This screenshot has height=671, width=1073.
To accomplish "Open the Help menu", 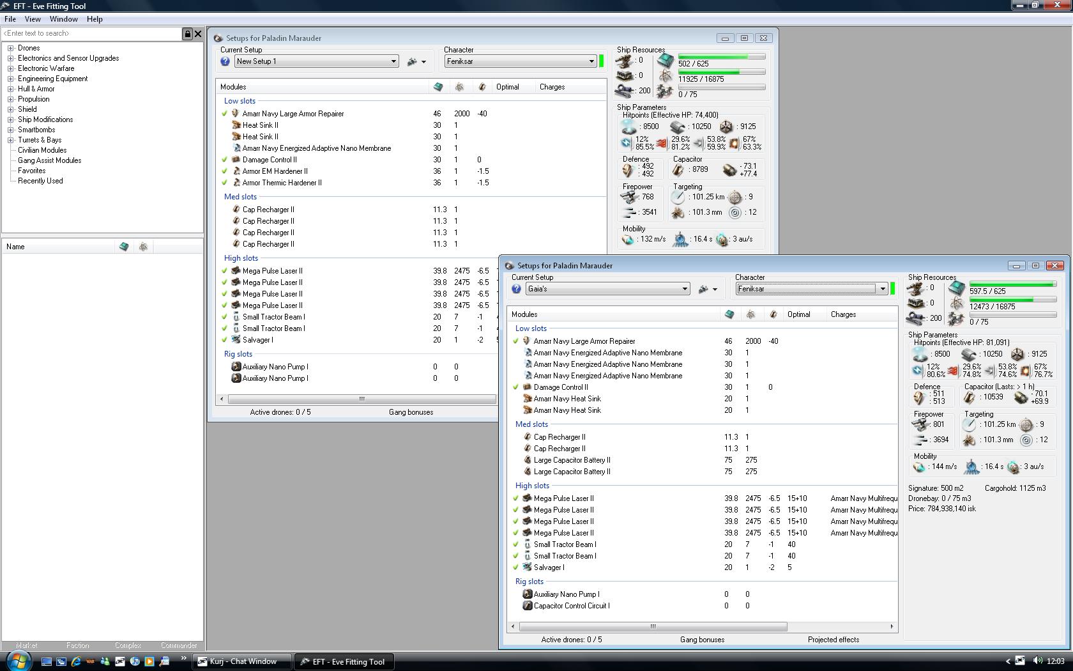I will pos(95,19).
